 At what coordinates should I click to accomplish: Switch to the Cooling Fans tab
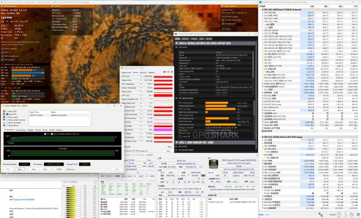21,130
